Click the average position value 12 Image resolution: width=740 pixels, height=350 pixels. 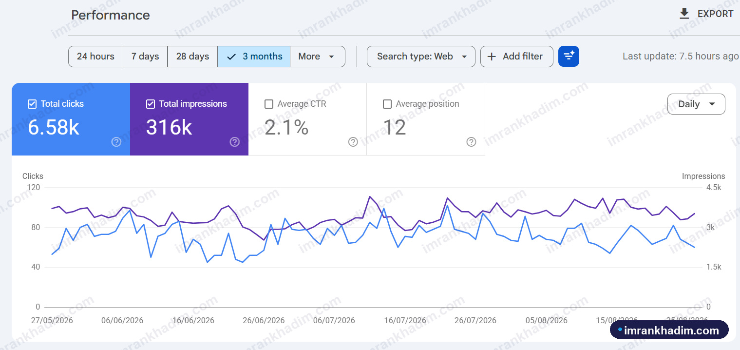point(394,127)
